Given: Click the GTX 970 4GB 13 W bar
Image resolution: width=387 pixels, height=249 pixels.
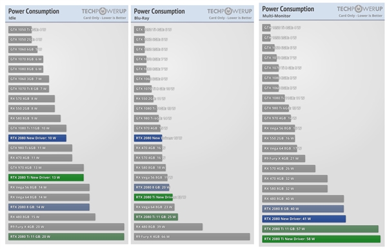Looking at the screenshot, I should 46,168.
